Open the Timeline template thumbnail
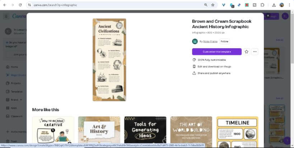The image size is (294, 148). 237,132
